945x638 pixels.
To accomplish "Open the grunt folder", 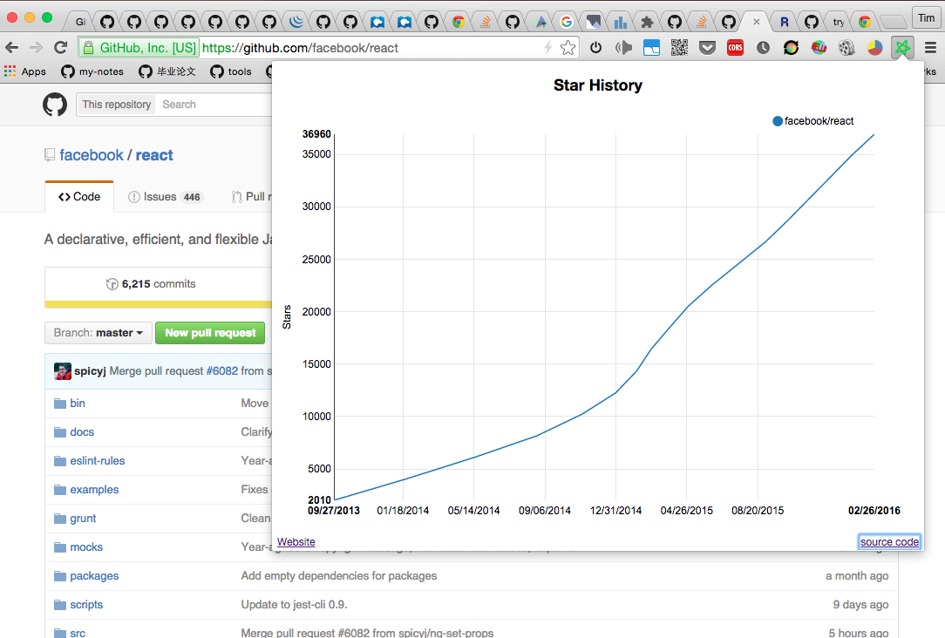I will point(83,519).
